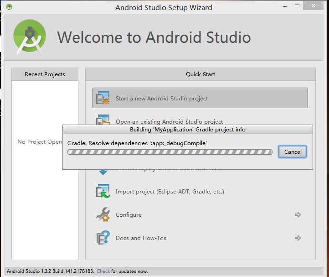329x277 pixels.
Task: Close the Android Studio Setup Wizard window
Action: click(x=313, y=5)
